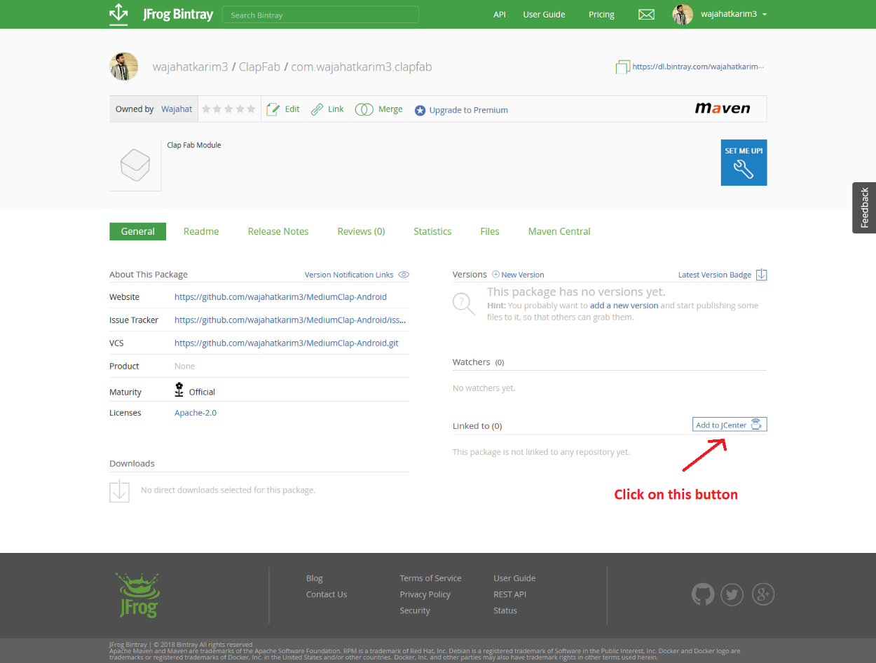
Task: Click the Downloads arrow box icon
Action: (x=120, y=491)
